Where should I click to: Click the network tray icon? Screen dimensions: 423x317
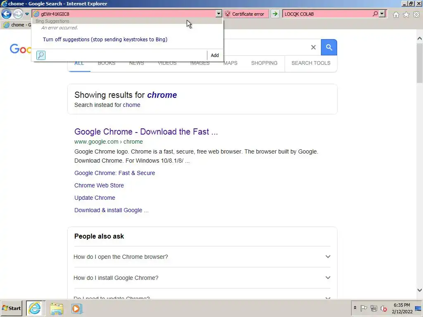373,308
